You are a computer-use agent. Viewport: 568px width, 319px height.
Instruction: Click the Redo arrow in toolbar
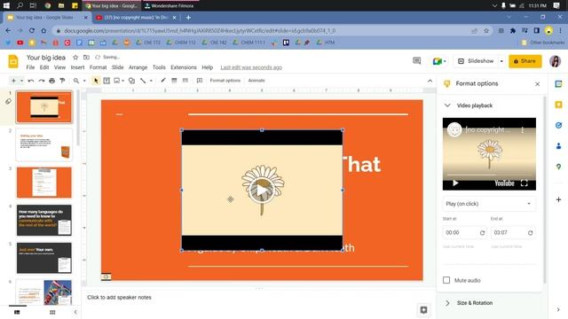coord(42,81)
